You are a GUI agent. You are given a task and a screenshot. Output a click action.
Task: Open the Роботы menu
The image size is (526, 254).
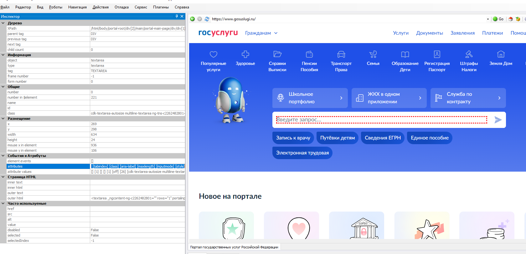(x=56, y=7)
